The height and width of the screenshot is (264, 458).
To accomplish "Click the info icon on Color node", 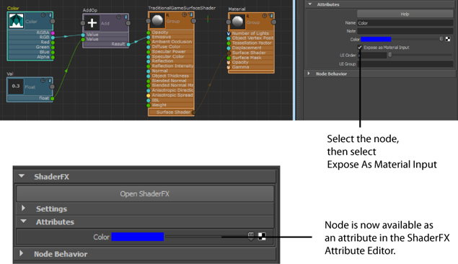I will pos(50,15).
